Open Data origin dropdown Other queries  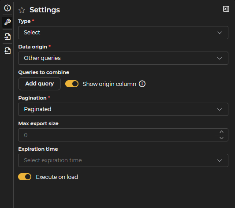pos(123,58)
